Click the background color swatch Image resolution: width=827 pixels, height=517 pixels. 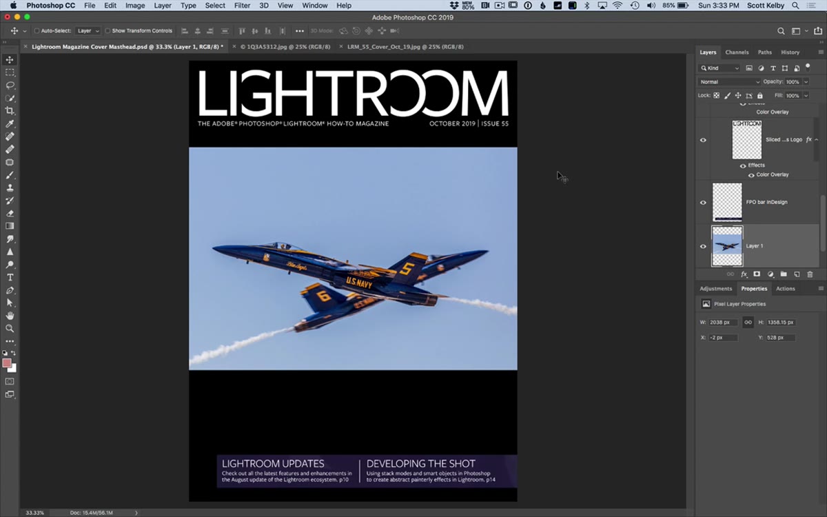[12, 368]
